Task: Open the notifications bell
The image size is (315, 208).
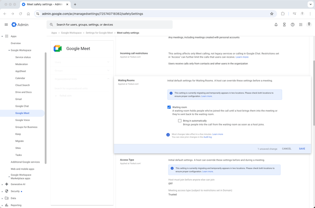Action: (x=276, y=25)
